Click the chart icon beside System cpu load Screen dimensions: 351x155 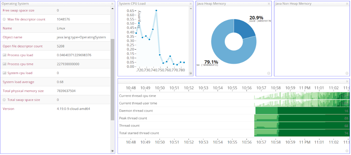[x=4, y=73]
